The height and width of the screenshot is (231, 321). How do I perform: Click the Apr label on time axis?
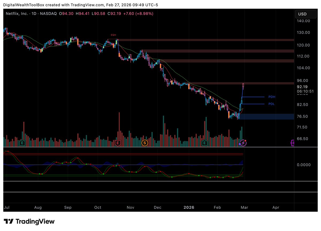(276, 207)
